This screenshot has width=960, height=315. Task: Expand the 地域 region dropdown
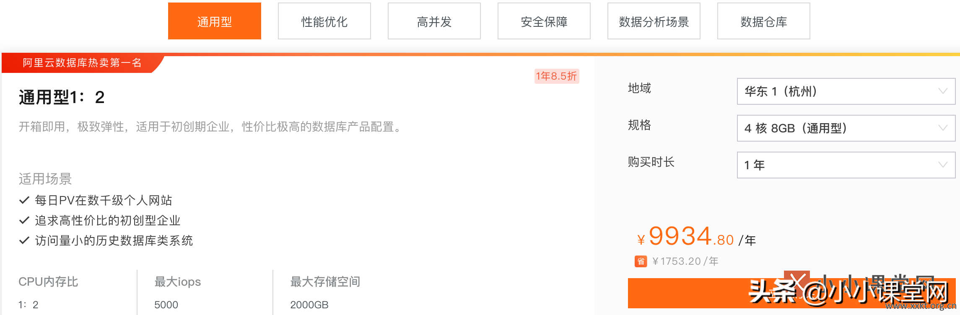click(x=846, y=91)
